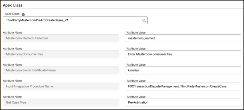Click Attribute Name label above Input Integration Procedure
This screenshot has height=110, width=244.
(13, 81)
